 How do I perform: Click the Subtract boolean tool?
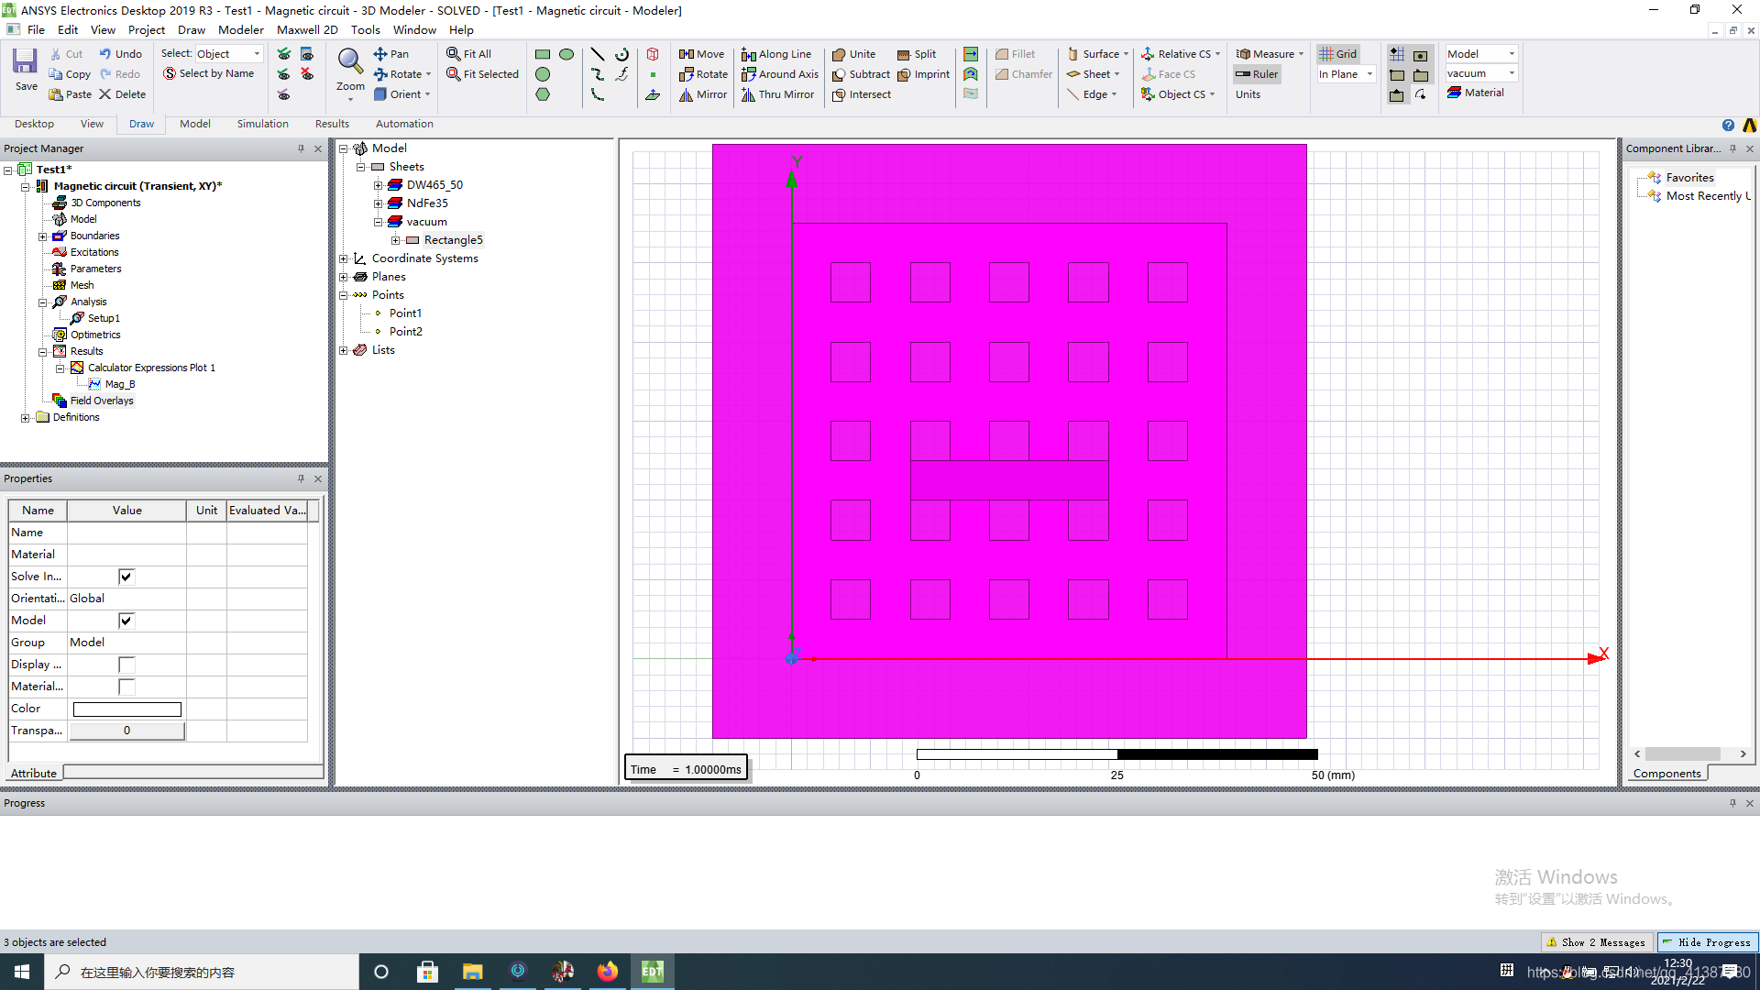click(x=861, y=74)
